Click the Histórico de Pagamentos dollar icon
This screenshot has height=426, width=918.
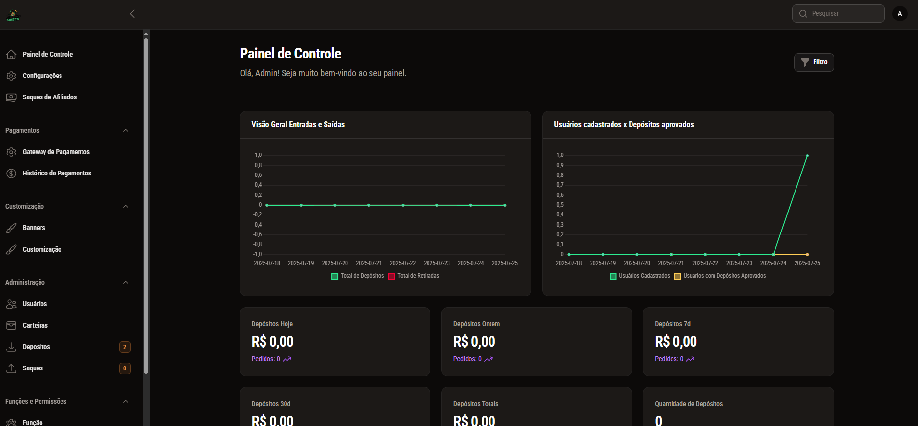pyautogui.click(x=11, y=174)
